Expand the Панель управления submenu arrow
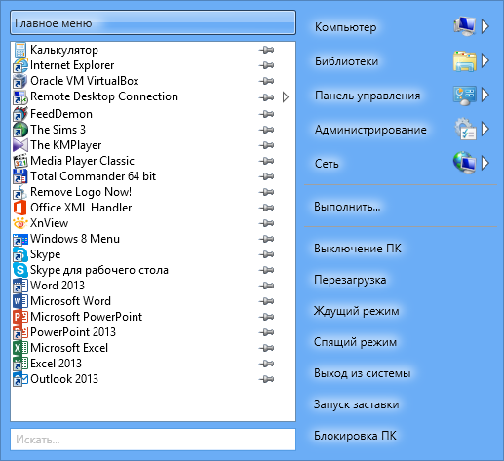Image resolution: width=504 pixels, height=461 pixels. pyautogui.click(x=485, y=95)
